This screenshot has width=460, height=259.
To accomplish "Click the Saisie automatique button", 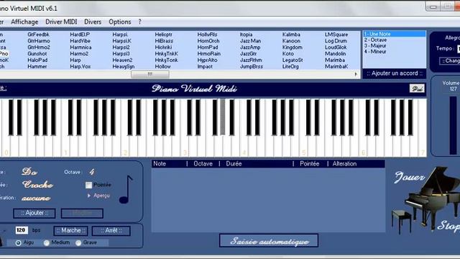I will [269, 241].
